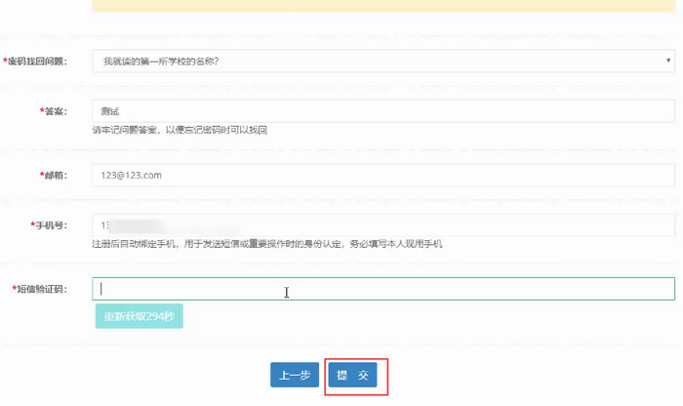Viewport: 683px width, 406px height.
Task: Focus the 邮箱 field with 123@123.com
Action: pyautogui.click(x=382, y=175)
